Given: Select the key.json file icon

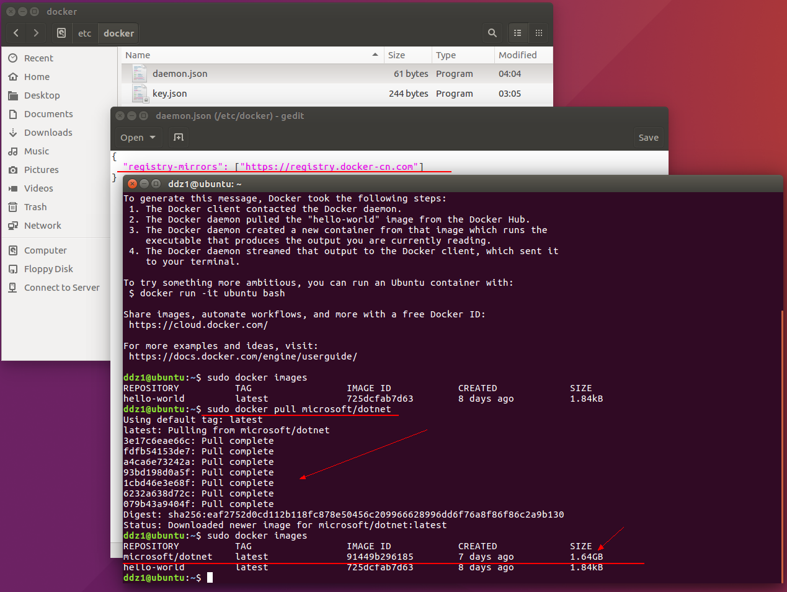Looking at the screenshot, I should [140, 94].
